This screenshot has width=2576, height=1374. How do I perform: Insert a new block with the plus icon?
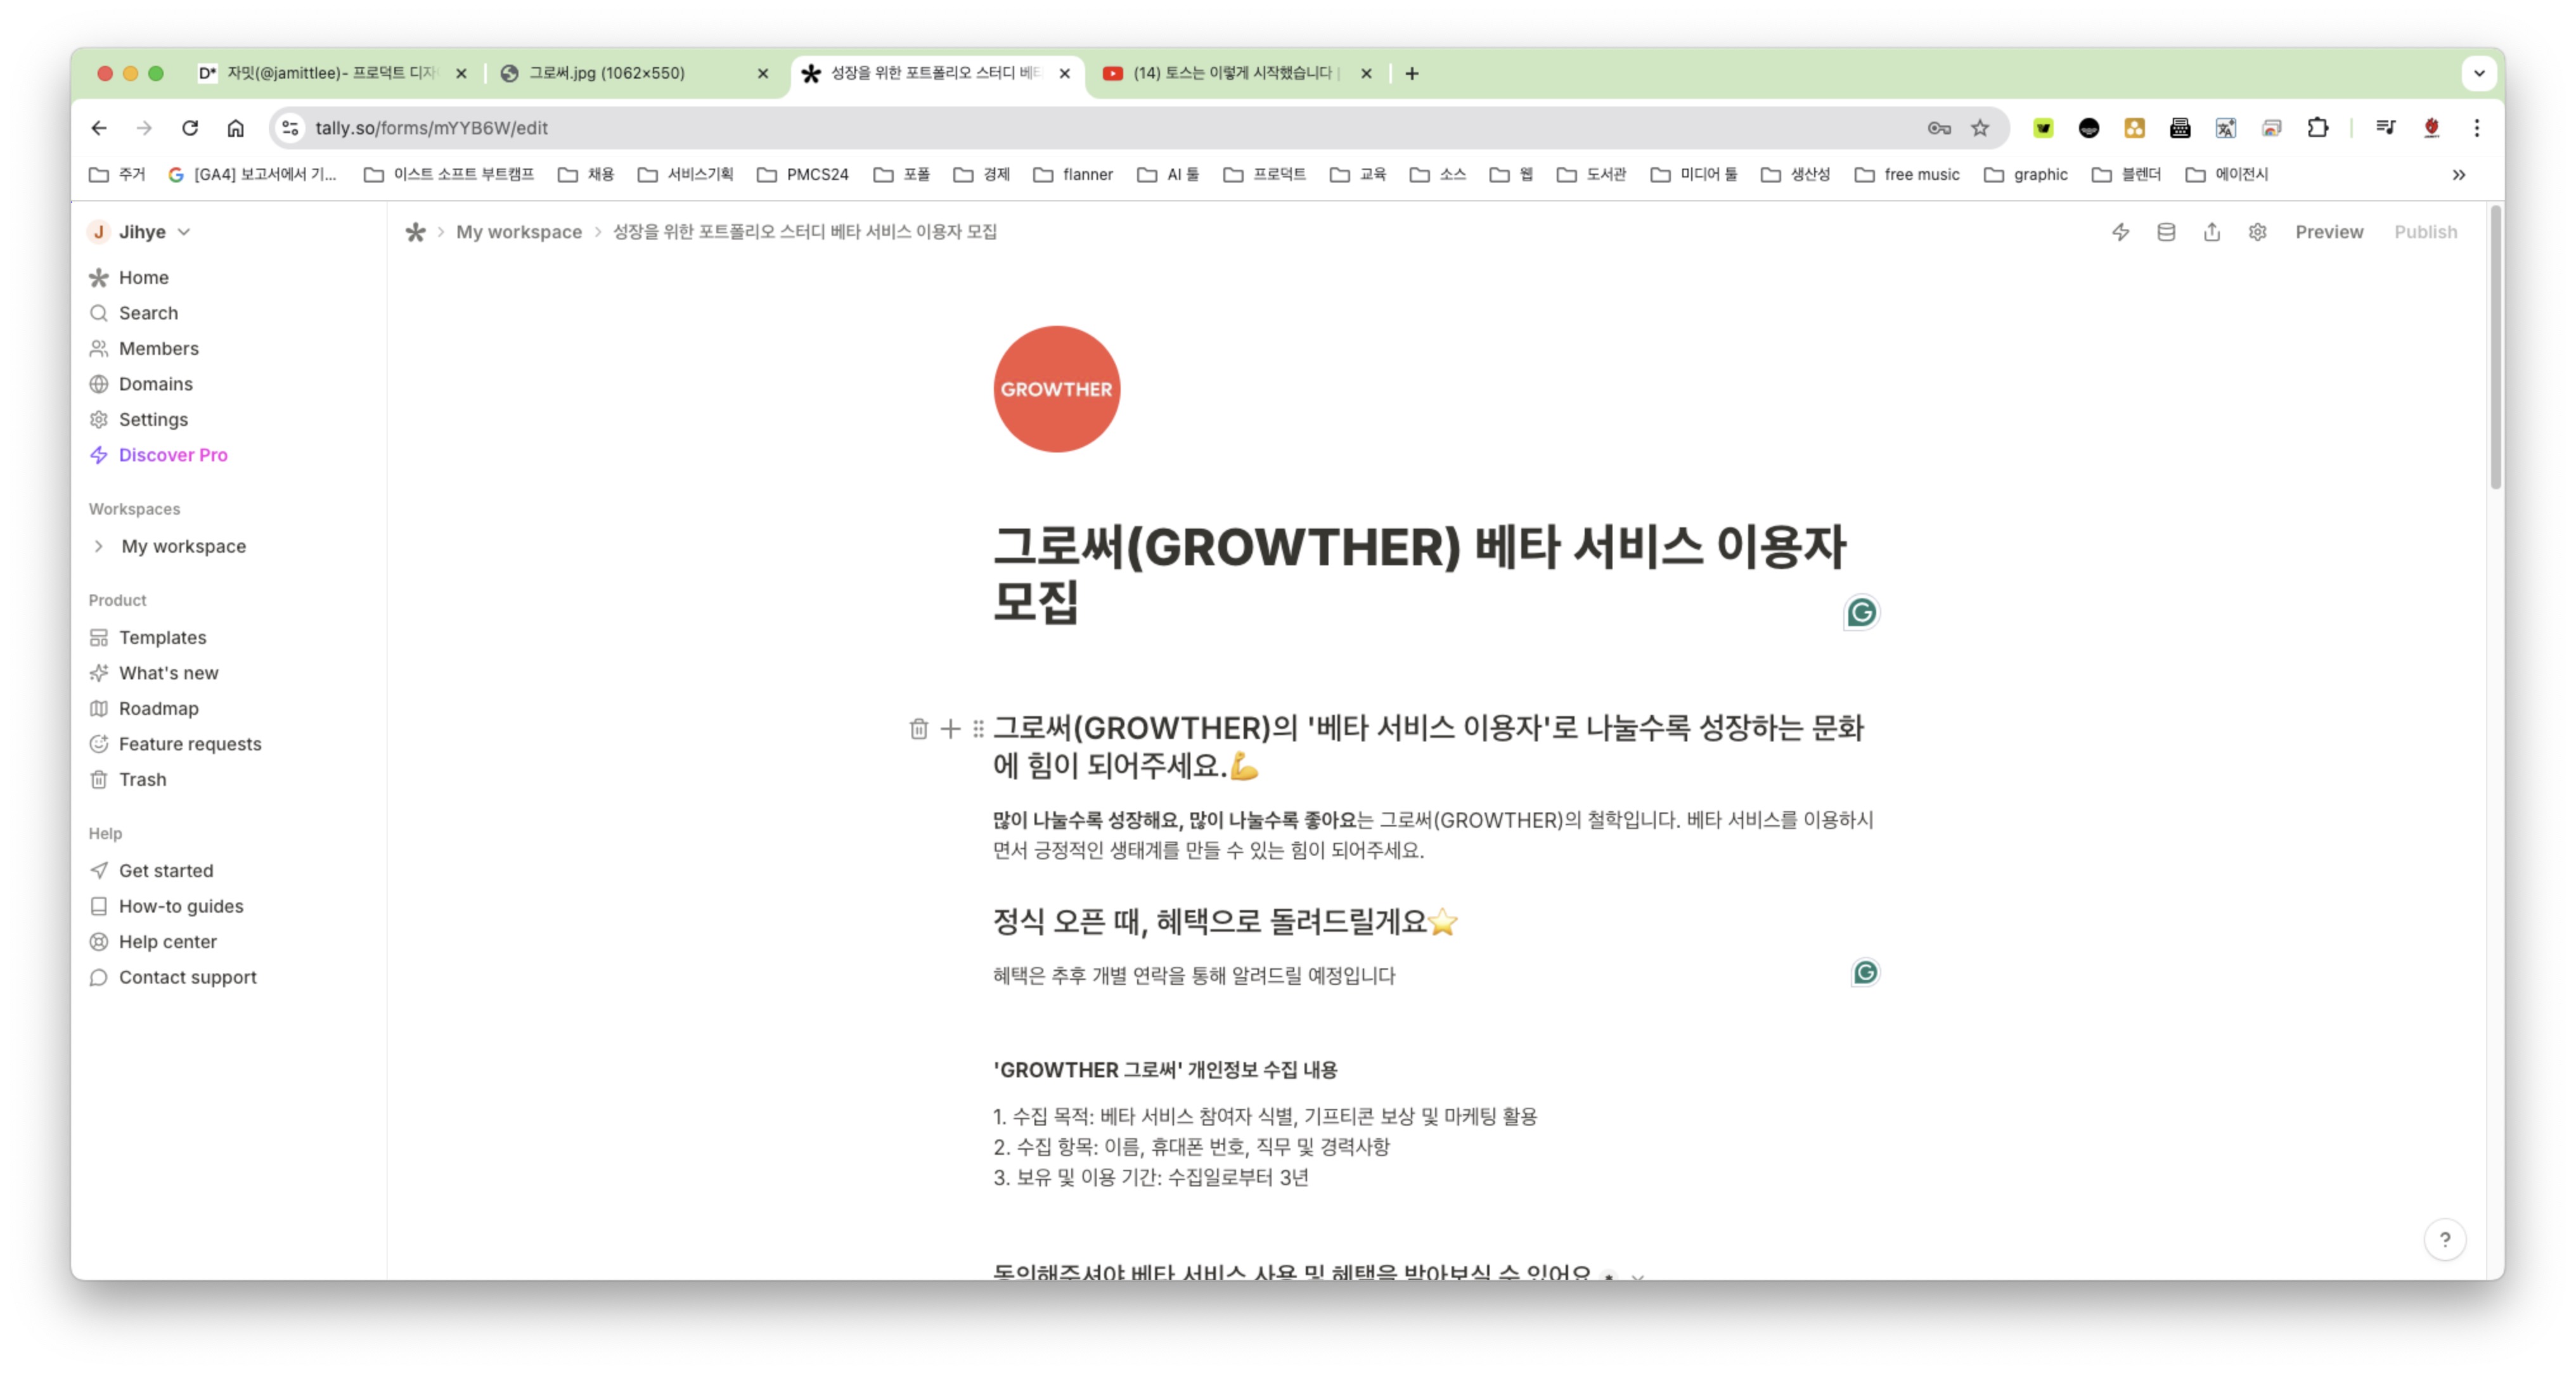[950, 729]
